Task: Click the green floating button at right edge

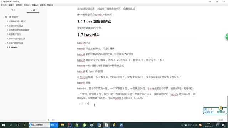Action: [x=227, y=37]
